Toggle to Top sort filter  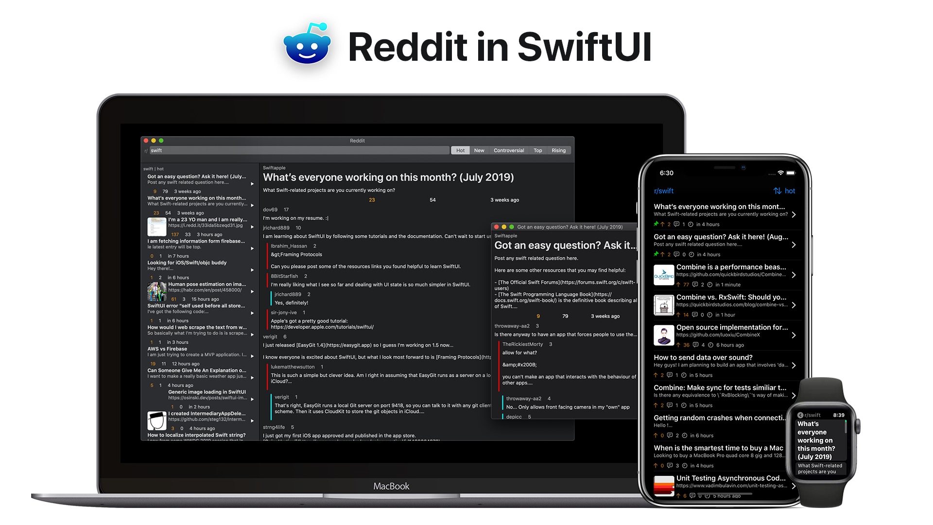pos(537,150)
